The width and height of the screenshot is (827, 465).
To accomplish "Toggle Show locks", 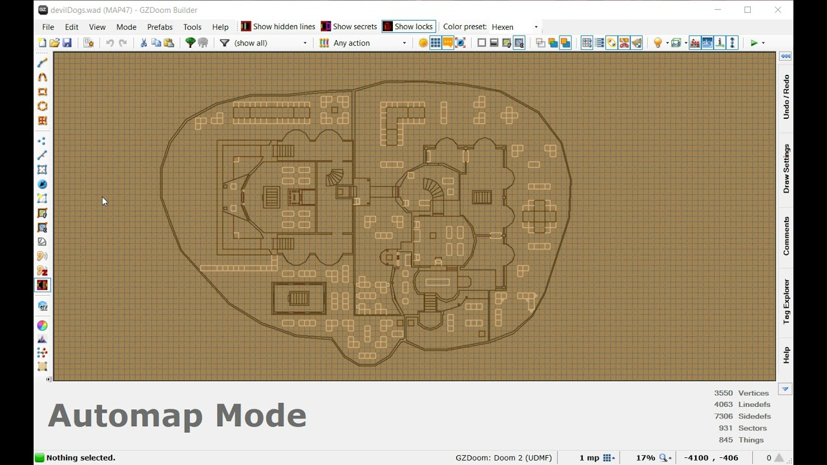I will [408, 26].
